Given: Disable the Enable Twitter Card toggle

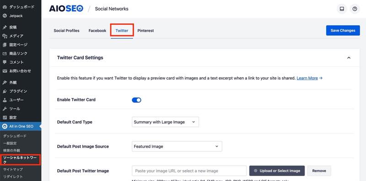Looking at the screenshot, I should pos(136,100).
